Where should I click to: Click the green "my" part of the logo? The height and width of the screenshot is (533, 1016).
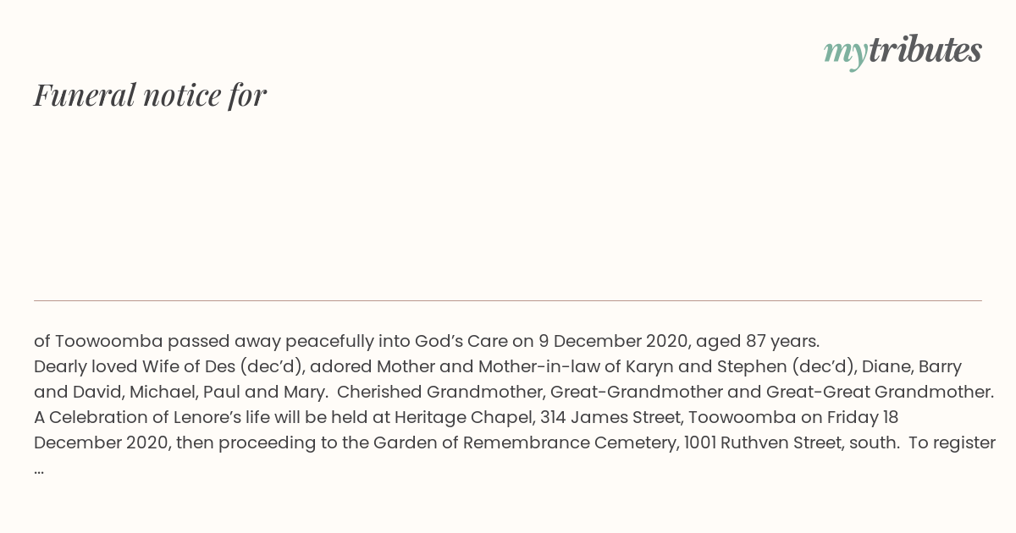point(845,53)
